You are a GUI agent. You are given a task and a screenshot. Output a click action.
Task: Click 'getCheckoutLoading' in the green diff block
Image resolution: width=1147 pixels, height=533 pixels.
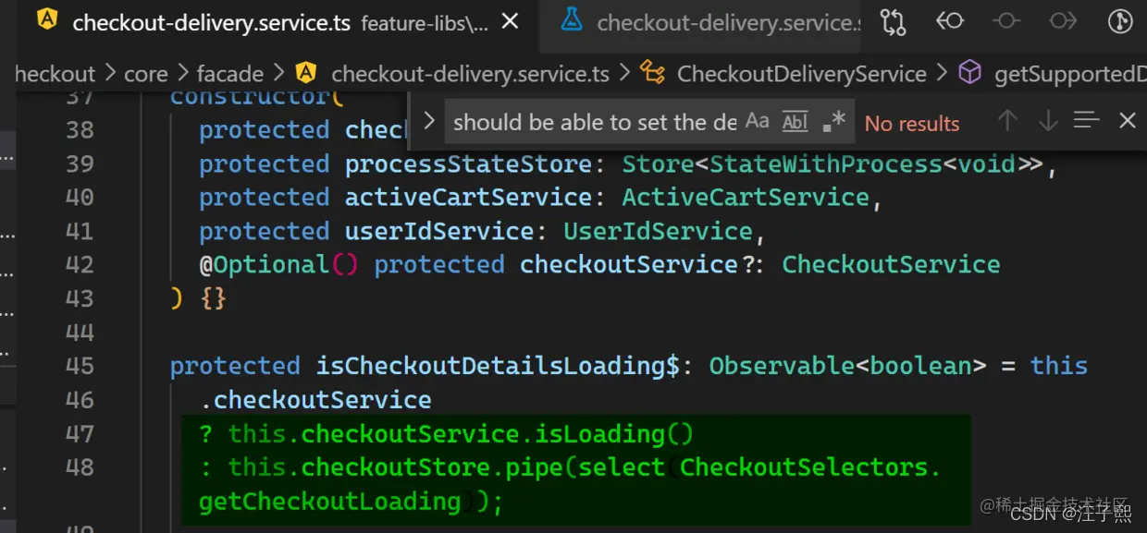tap(329, 501)
